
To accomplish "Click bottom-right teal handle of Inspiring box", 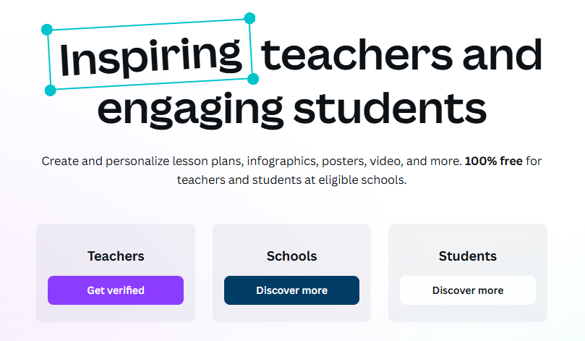I will coord(253,78).
